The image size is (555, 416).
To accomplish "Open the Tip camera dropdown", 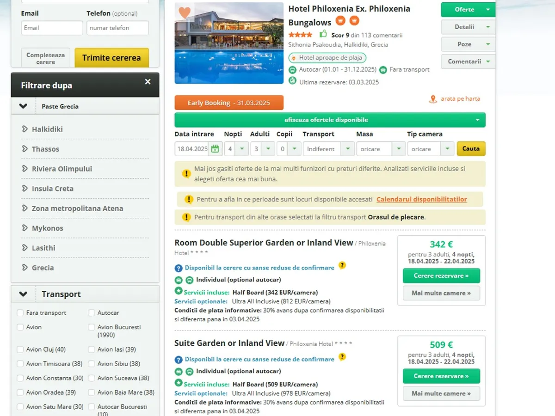I will [x=430, y=149].
